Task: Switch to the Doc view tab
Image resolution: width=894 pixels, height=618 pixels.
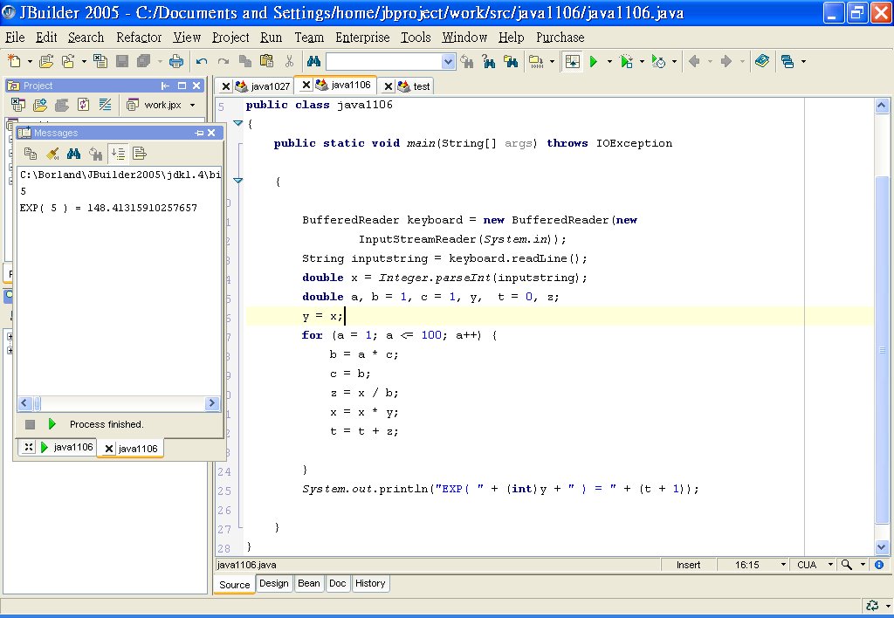Action: coord(338,583)
